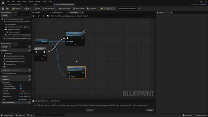Image resolution: width=208 pixels, height=117 pixels.
Task: Start Simulation from the toolbar
Action: pyautogui.click(x=92, y=8)
